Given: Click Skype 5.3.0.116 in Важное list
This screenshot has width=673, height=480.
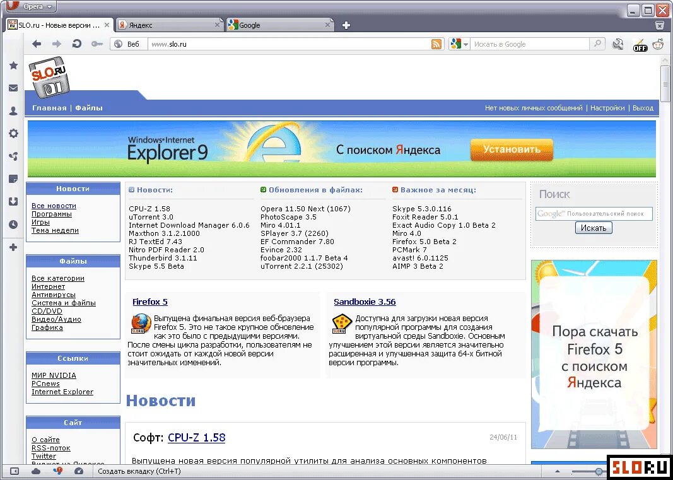Looking at the screenshot, I should [x=422, y=209].
